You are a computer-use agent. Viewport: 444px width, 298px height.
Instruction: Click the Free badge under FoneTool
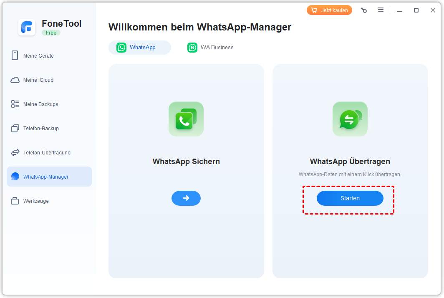(x=51, y=33)
